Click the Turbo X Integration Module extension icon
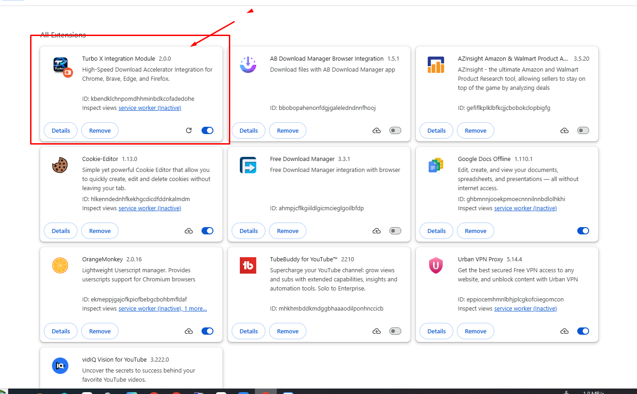This screenshot has height=394, width=637. coord(62,67)
